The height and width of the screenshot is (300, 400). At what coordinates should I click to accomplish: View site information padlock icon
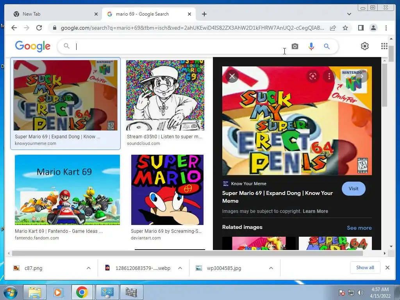pos(54,28)
